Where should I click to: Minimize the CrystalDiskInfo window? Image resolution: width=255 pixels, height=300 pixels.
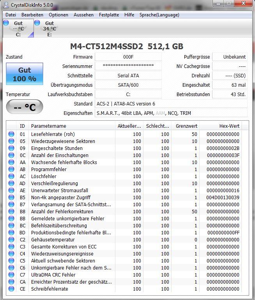pyautogui.click(x=218, y=4)
